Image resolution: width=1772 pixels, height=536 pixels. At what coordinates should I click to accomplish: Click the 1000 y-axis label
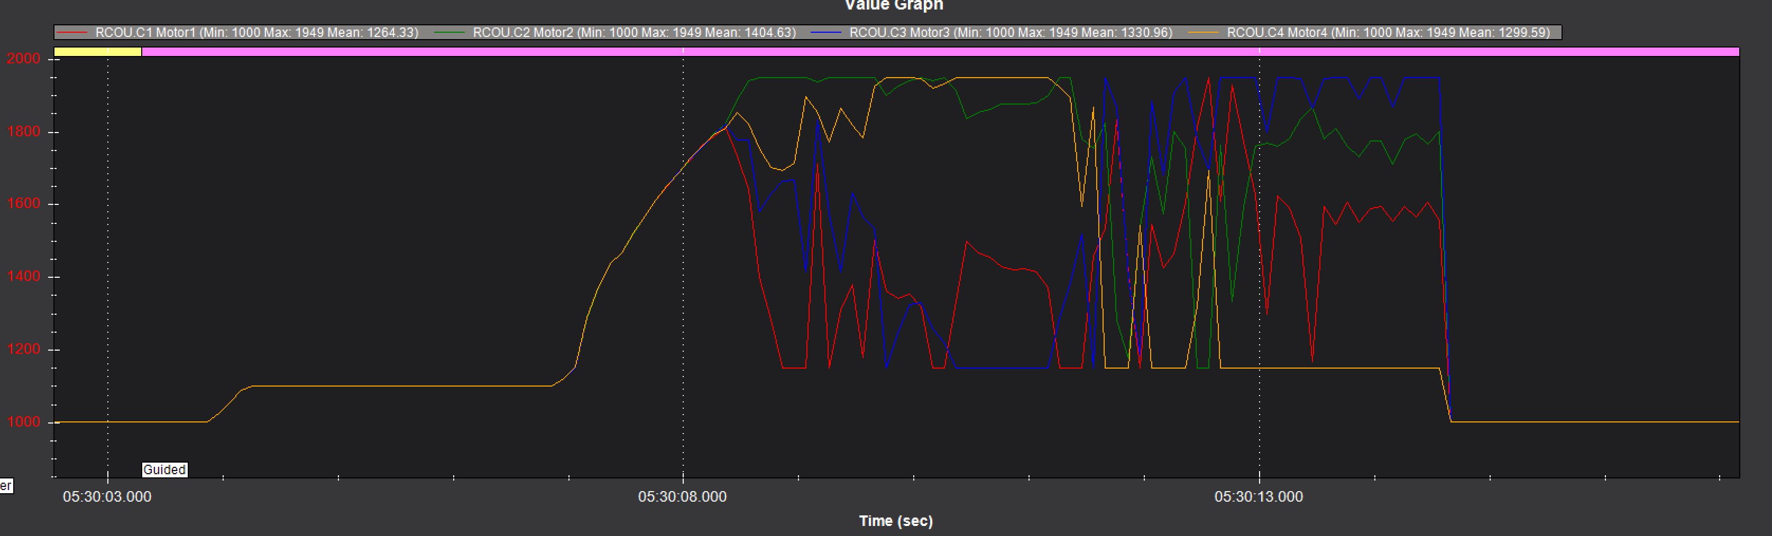[x=23, y=422]
